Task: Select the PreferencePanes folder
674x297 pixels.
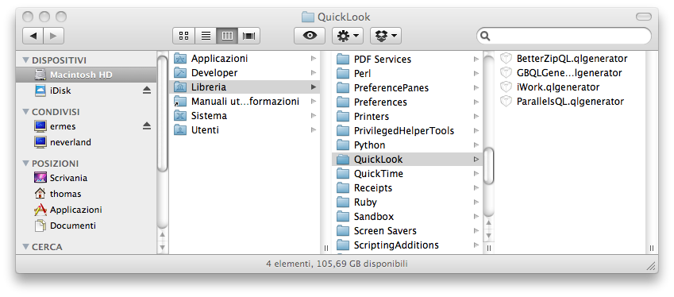Action: point(407,87)
